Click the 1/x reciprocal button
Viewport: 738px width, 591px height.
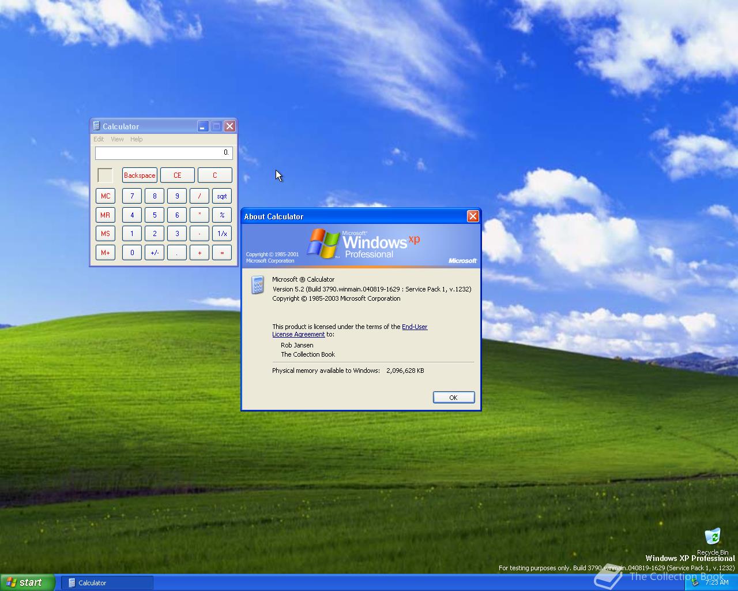click(x=222, y=234)
